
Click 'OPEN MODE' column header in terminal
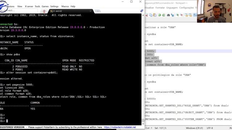point(69,60)
